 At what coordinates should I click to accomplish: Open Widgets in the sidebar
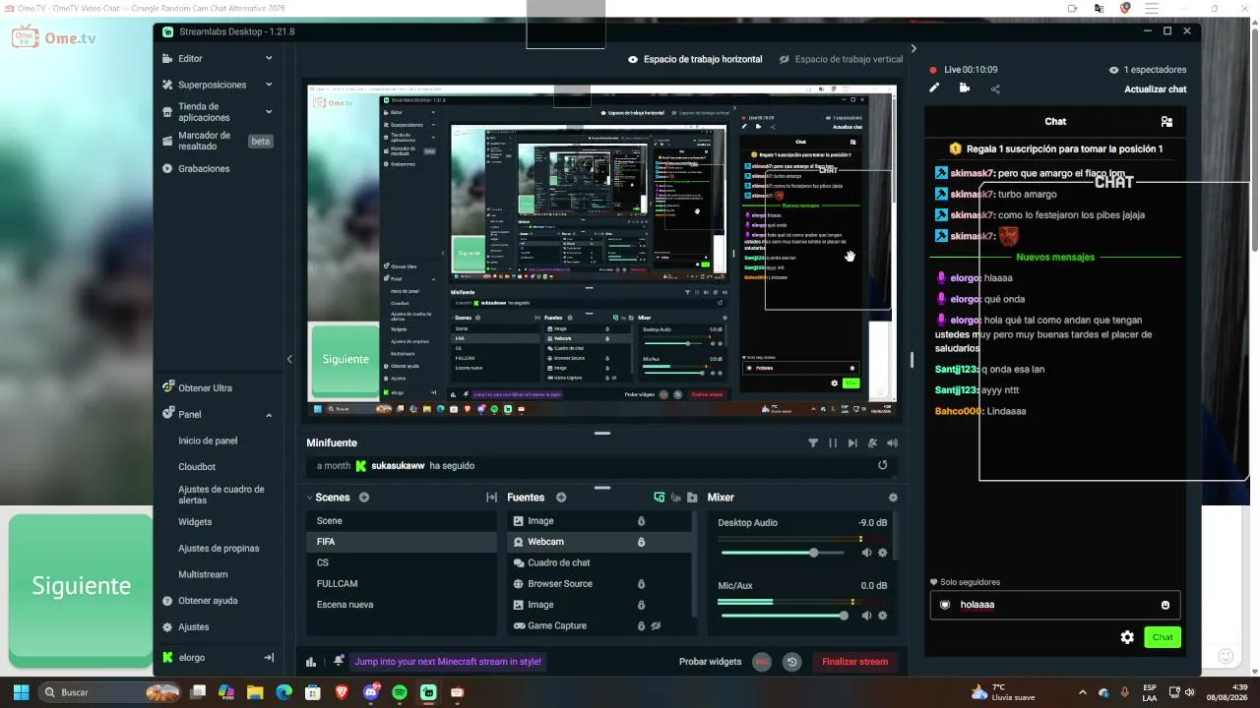(x=195, y=522)
